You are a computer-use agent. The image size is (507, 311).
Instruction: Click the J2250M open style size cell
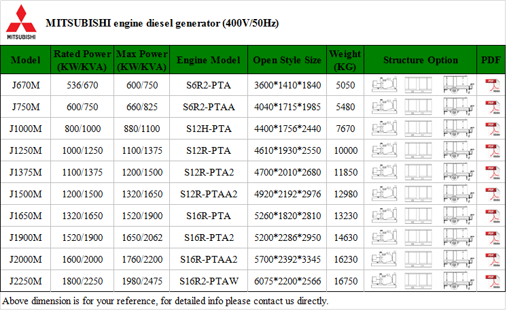click(287, 281)
